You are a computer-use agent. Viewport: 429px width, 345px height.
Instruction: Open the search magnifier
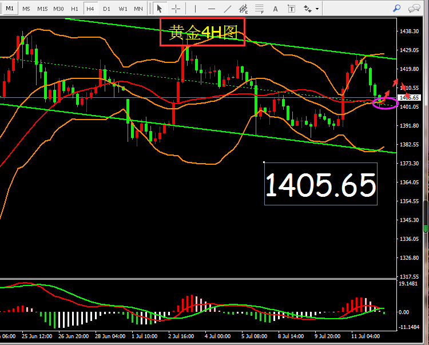point(396,9)
